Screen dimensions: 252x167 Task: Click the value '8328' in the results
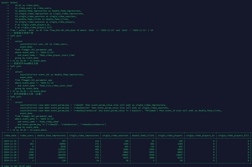(63, 147)
